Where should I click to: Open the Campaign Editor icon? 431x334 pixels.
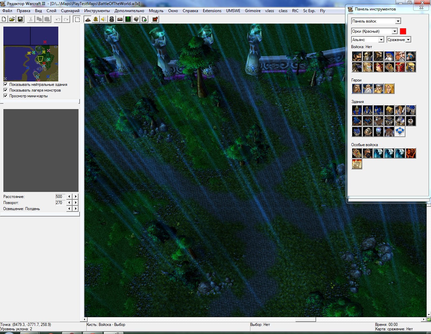[x=120, y=19]
